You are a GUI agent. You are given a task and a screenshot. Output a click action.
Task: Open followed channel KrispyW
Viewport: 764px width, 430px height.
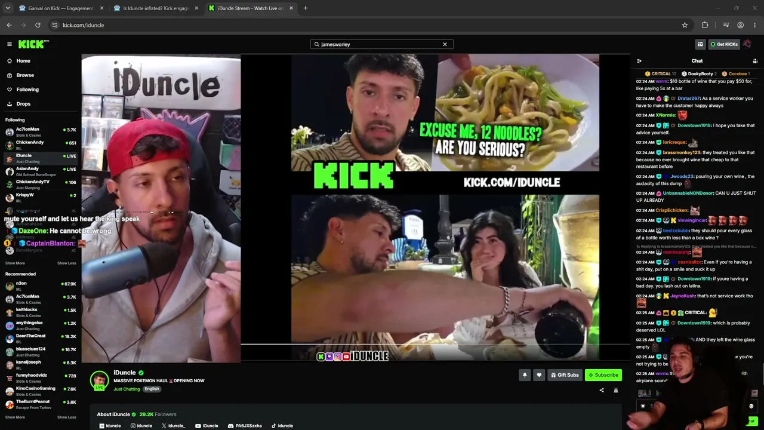pyautogui.click(x=41, y=198)
